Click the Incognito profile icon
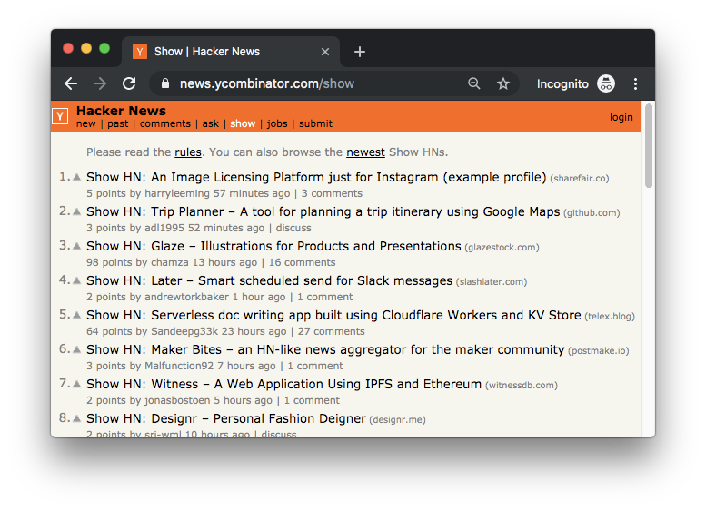706x510 pixels. [x=606, y=83]
